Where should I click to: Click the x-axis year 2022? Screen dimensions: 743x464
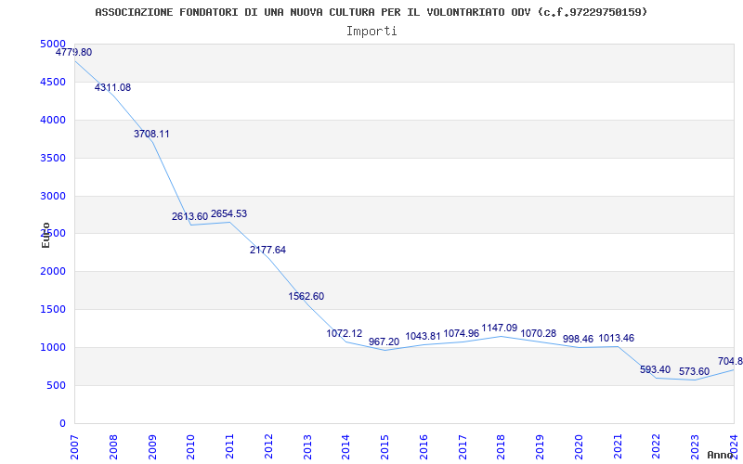[657, 447]
